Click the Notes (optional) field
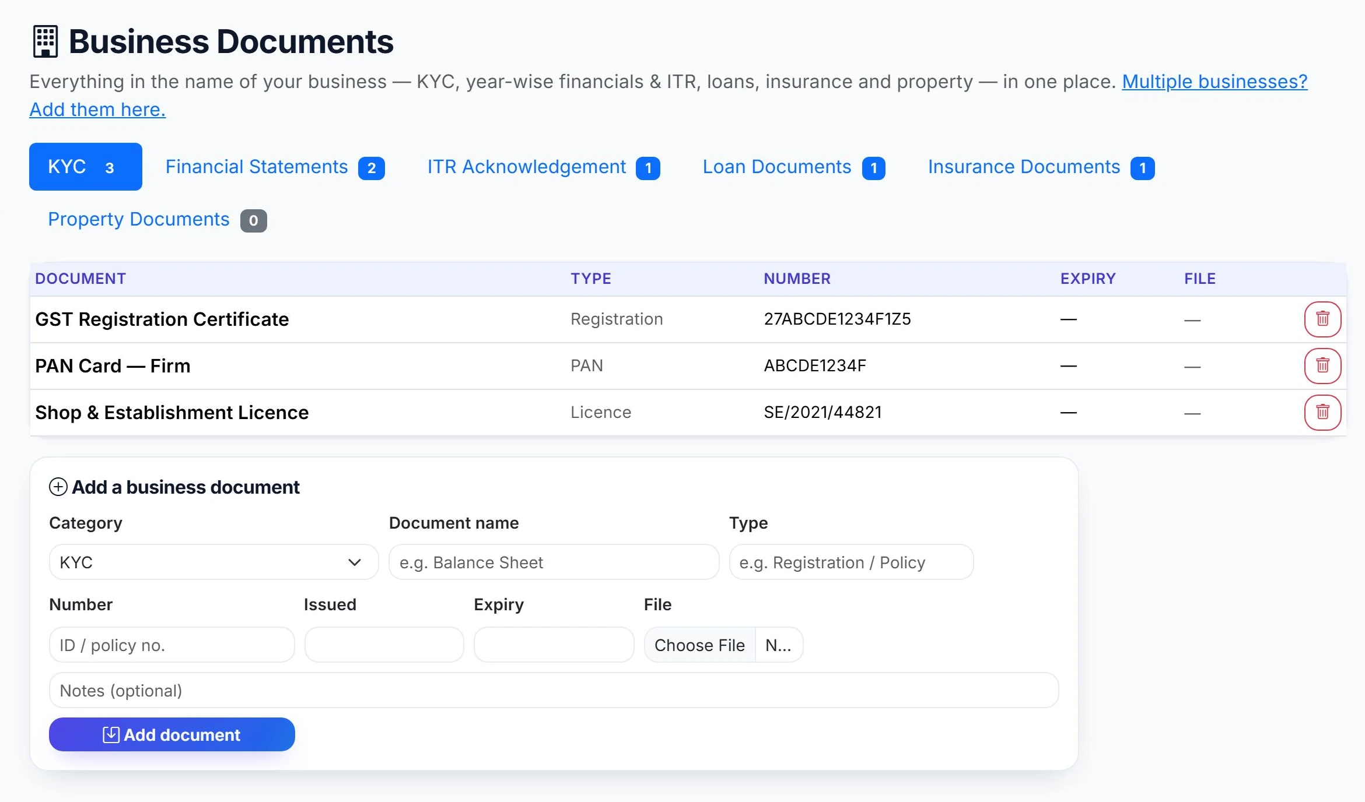 click(x=554, y=690)
